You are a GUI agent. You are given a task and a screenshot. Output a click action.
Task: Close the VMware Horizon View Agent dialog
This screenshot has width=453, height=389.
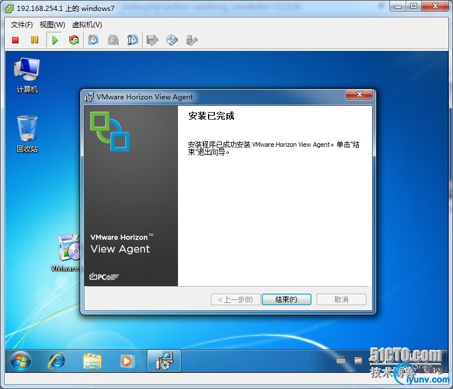(x=359, y=94)
